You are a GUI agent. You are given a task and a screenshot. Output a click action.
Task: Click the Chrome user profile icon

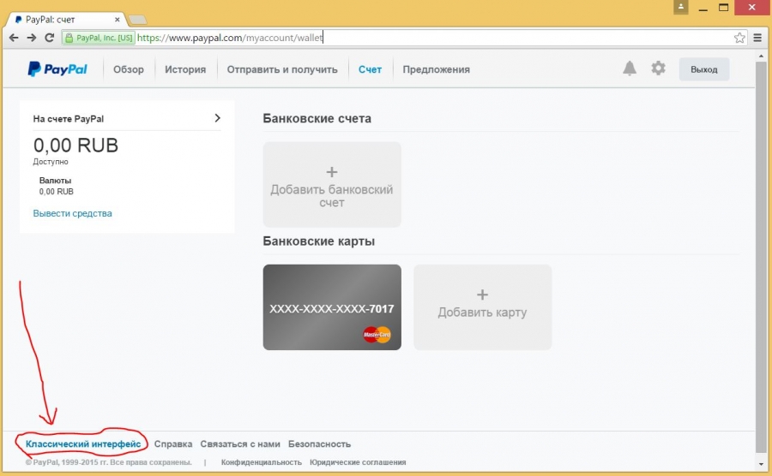coord(681,7)
